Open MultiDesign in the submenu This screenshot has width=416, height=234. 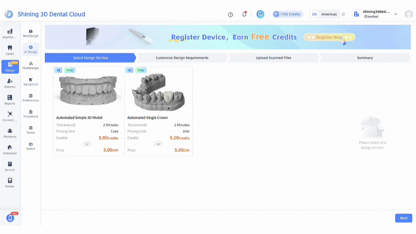(31, 65)
